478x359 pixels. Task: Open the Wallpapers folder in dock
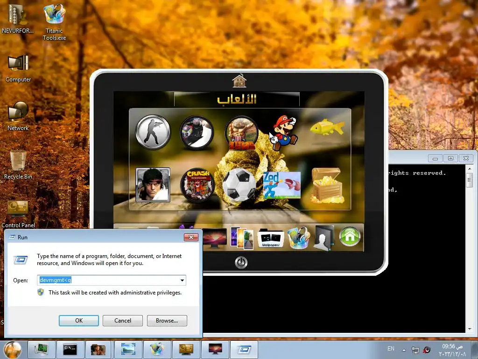[x=271, y=238]
